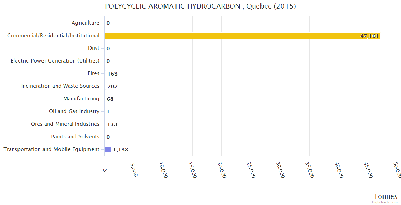Select the Oil and Gas Industry label

click(x=74, y=111)
